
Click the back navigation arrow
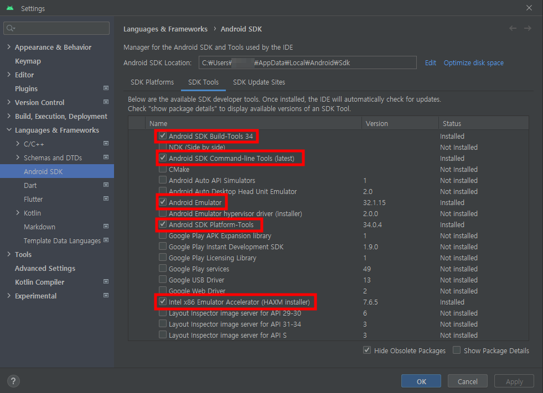513,28
